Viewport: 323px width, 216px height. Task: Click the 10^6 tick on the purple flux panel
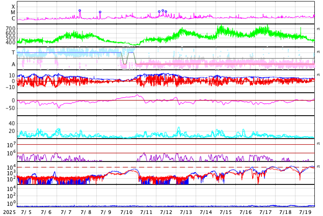[11, 153]
